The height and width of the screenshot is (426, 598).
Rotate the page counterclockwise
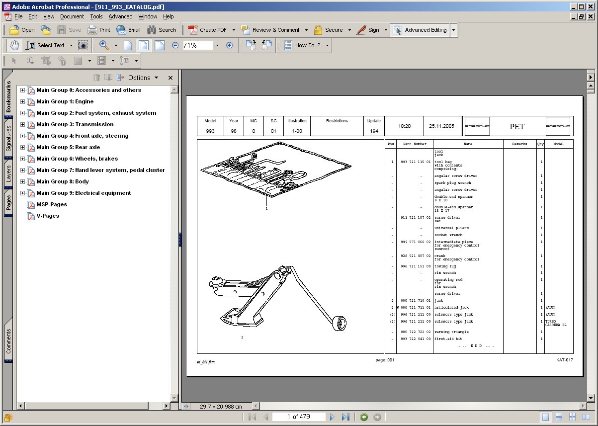click(267, 45)
